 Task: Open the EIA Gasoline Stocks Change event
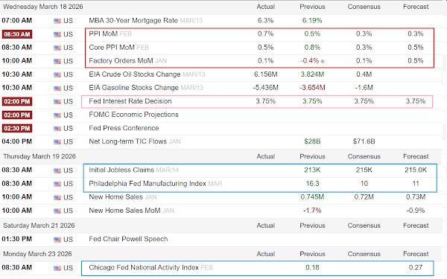pos(133,87)
